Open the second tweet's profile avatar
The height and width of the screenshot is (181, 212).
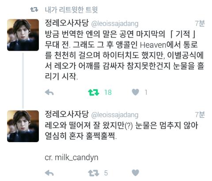23,126
